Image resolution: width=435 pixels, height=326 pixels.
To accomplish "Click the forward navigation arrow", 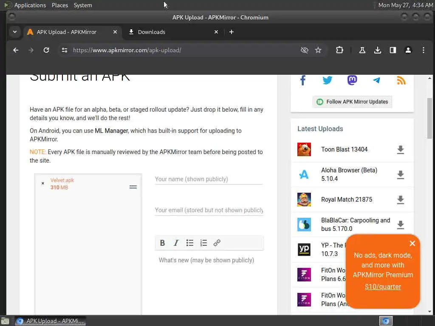I will [x=31, y=50].
